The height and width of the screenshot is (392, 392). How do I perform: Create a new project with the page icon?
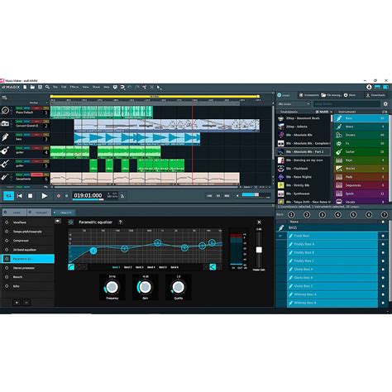(x=25, y=87)
